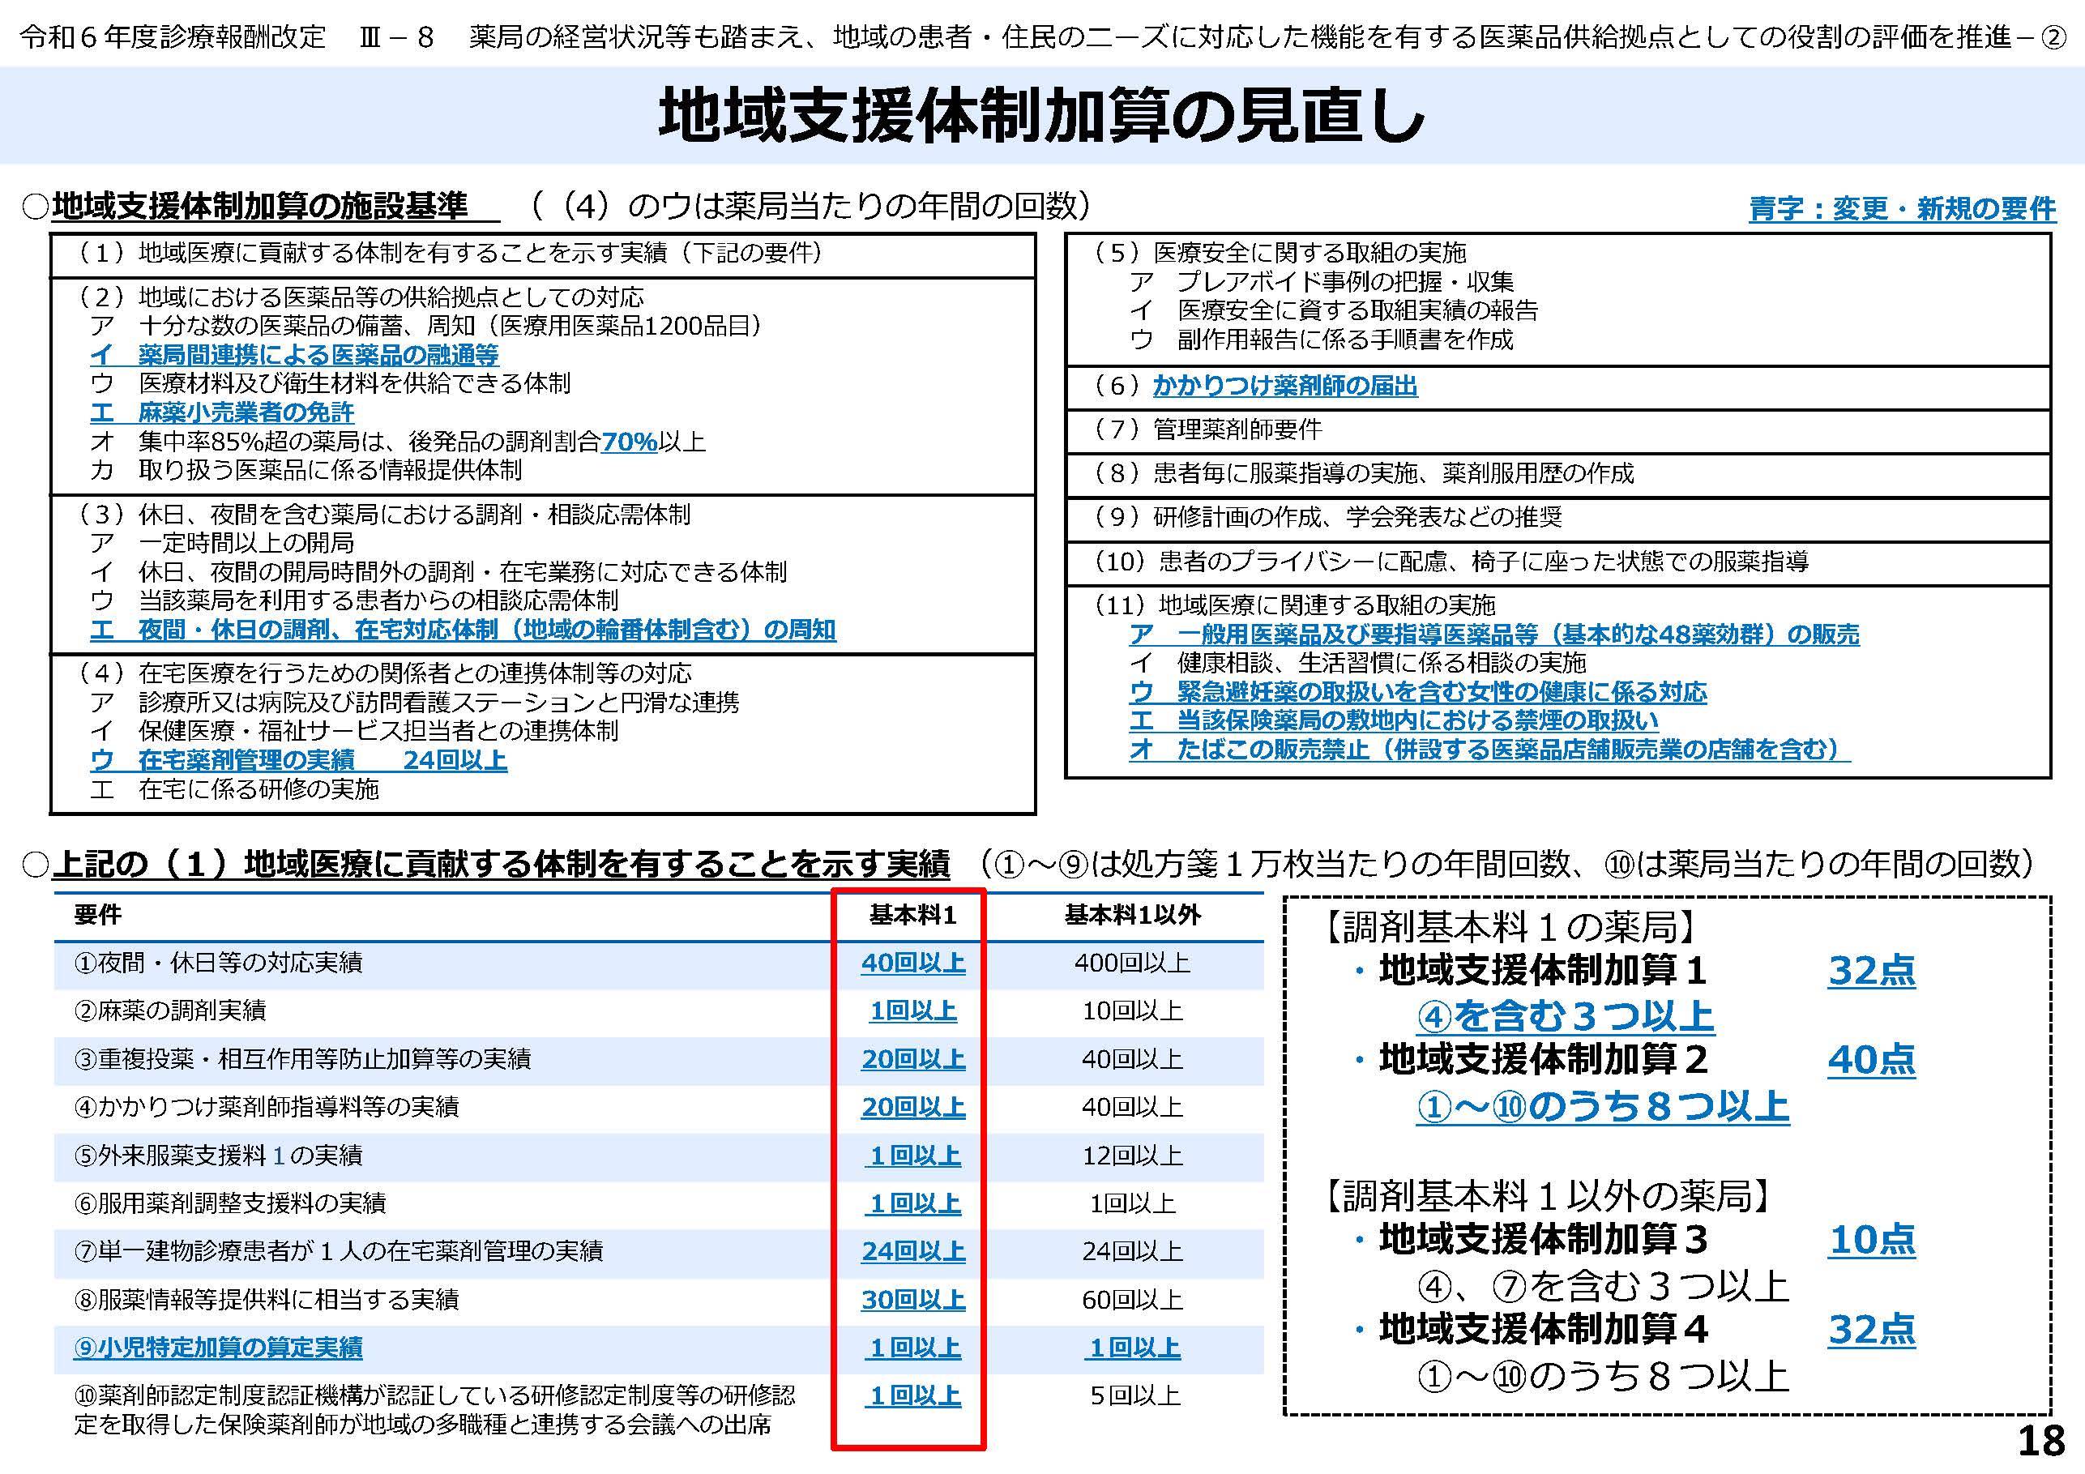Click the slide title 地域支援体制加算の見直し

point(1041,116)
